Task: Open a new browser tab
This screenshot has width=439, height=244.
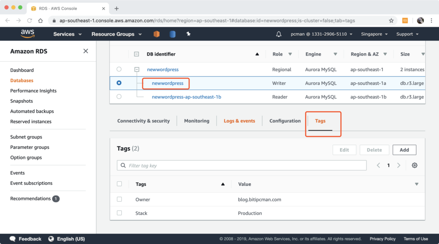Action: [x=117, y=9]
